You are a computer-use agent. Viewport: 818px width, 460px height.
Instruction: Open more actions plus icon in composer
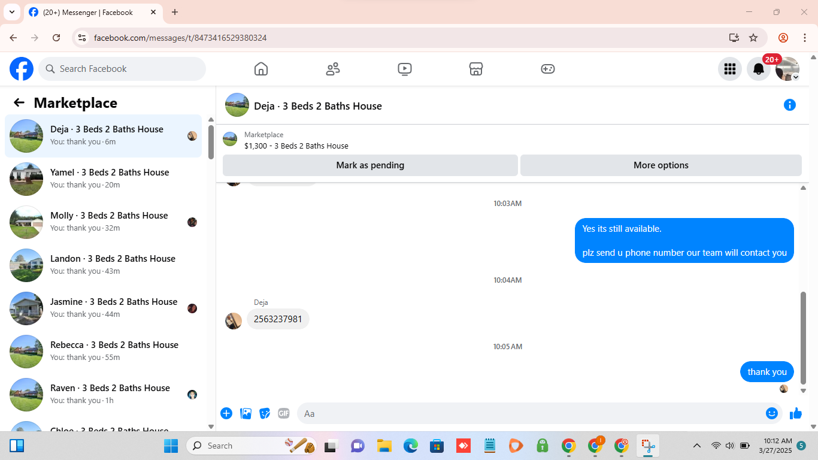coord(226,413)
